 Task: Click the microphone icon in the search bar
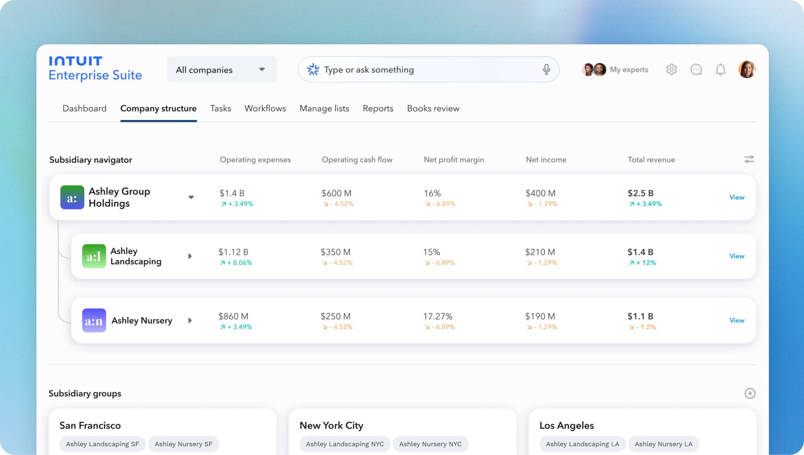pyautogui.click(x=546, y=69)
